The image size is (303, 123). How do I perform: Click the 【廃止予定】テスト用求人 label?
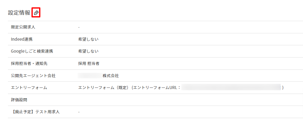[x=35, y=112]
